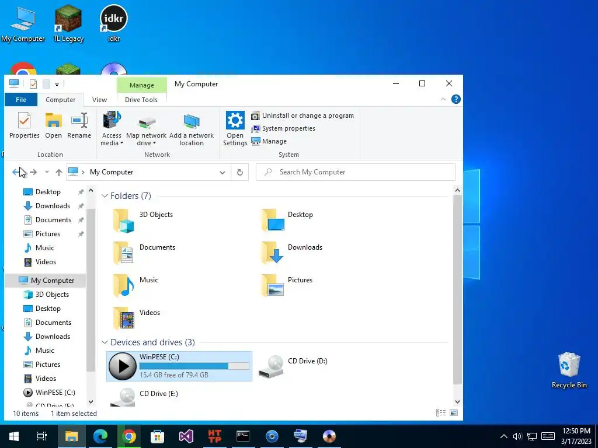
Task: Switch to Details view in status bar
Action: (440, 412)
